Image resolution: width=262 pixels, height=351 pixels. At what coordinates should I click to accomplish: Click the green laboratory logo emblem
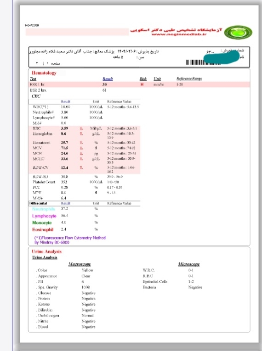(238, 32)
